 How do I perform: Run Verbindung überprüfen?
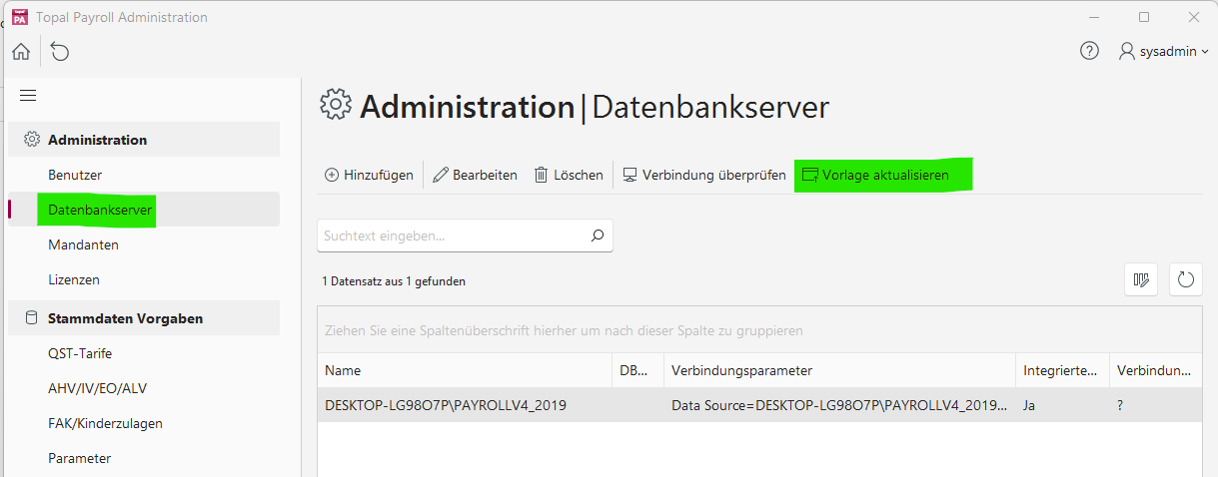click(x=703, y=175)
